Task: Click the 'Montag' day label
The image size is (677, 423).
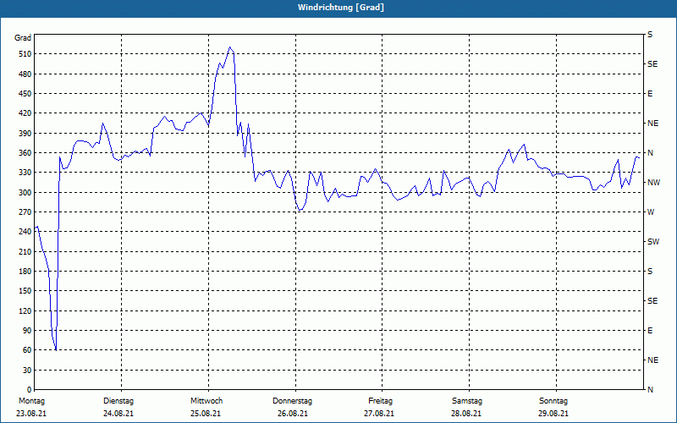Action: click(31, 401)
